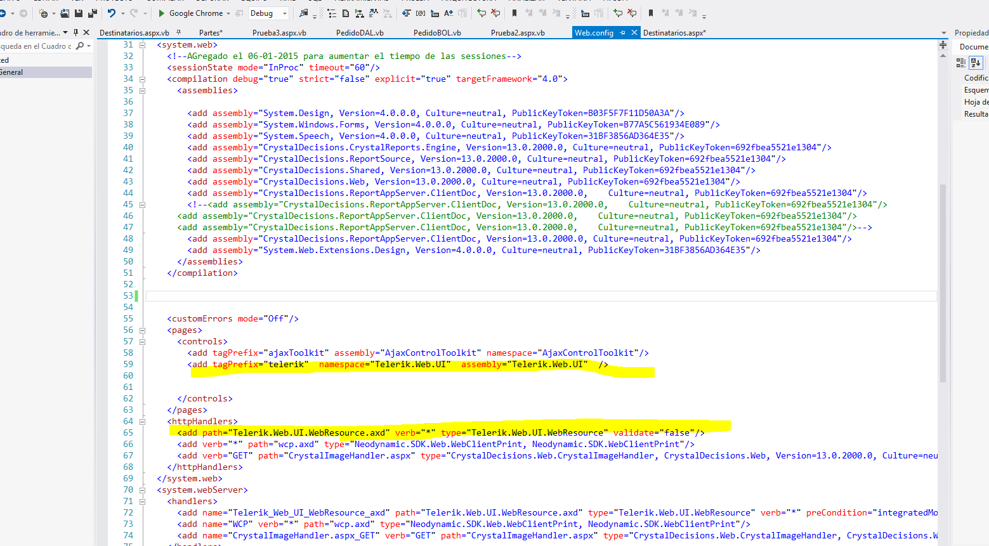Select the Esquem property row
Image resolution: width=989 pixels, height=546 pixels.
tap(976, 90)
